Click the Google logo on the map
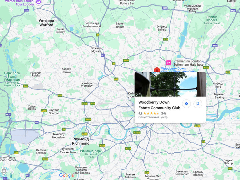 [66, 175]
